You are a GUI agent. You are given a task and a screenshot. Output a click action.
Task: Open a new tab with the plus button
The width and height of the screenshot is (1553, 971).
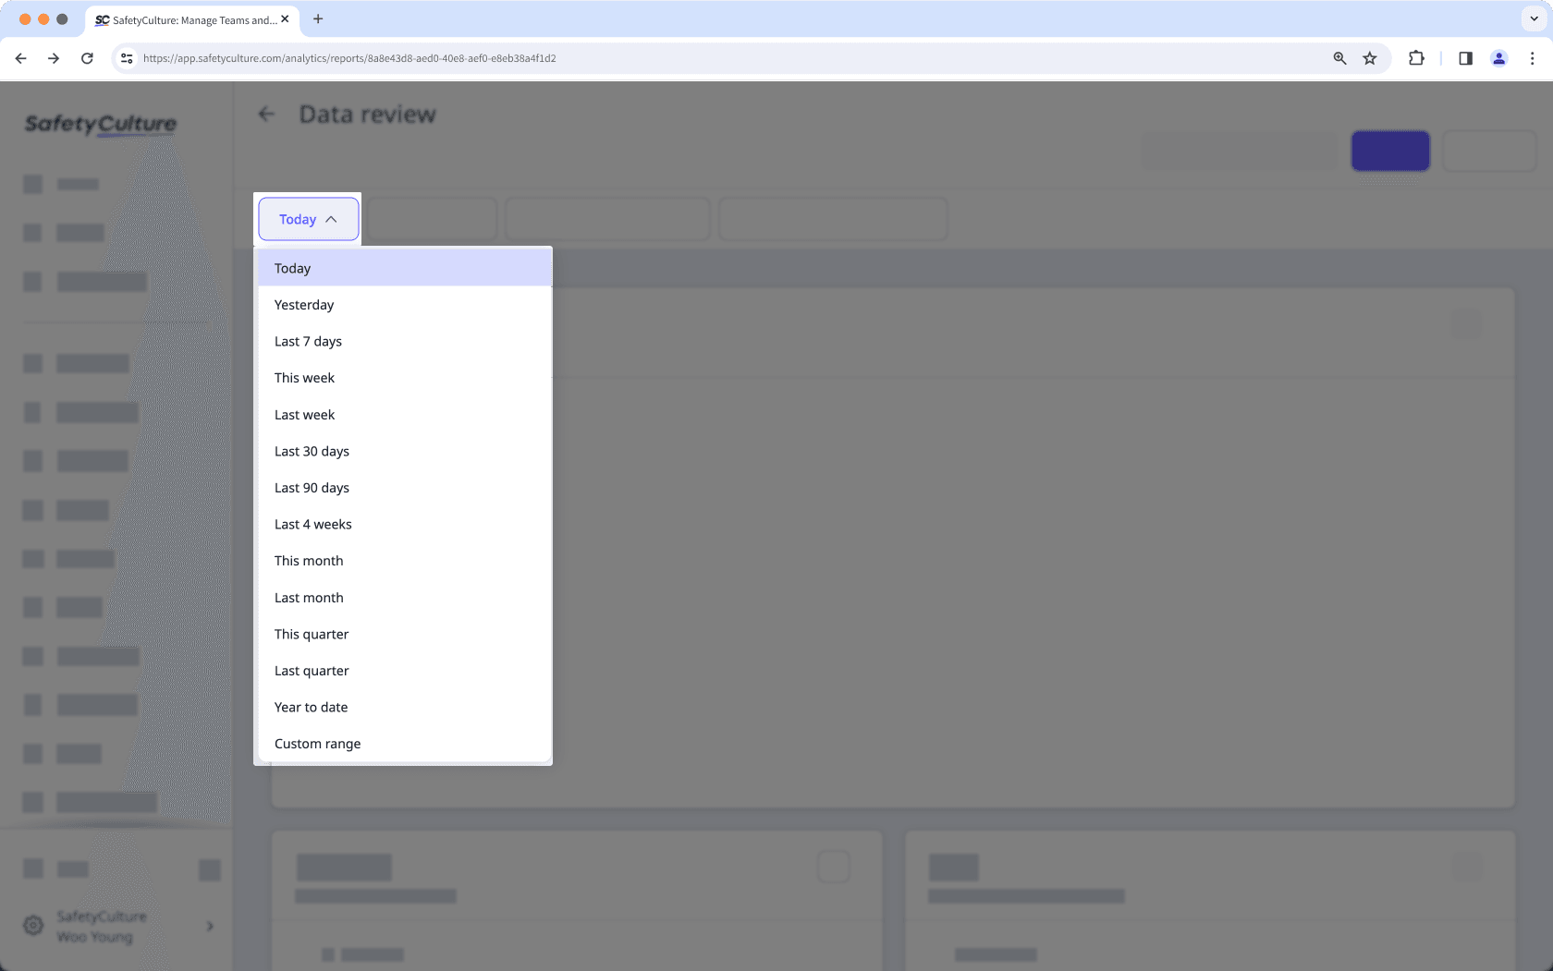tap(318, 19)
